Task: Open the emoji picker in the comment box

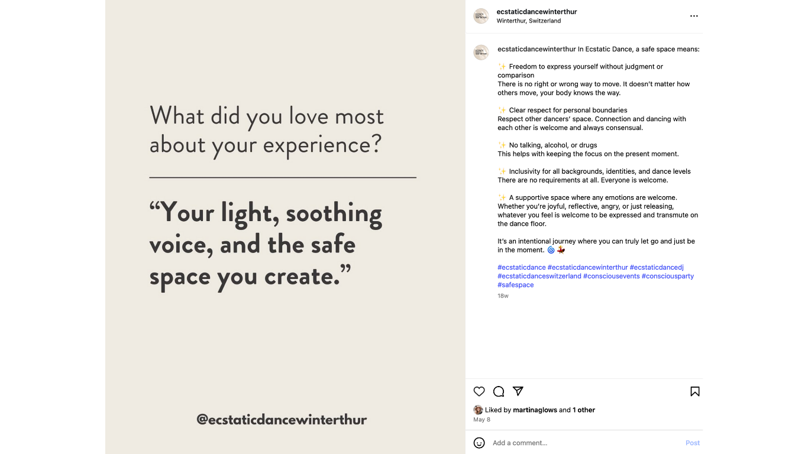Action: pyautogui.click(x=479, y=443)
